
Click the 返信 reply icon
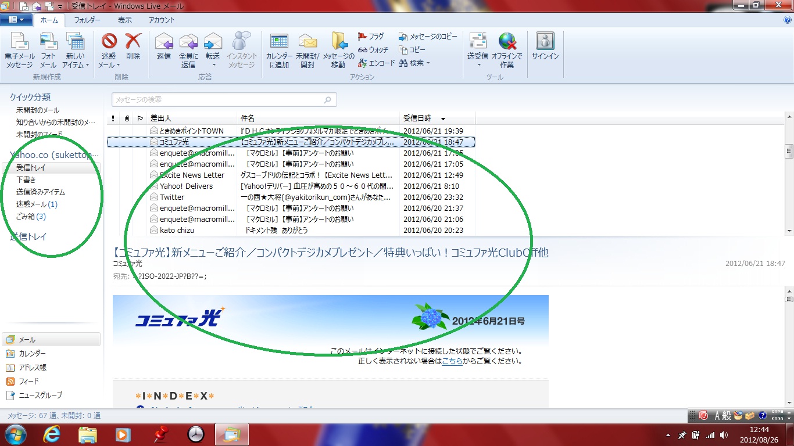point(164,42)
